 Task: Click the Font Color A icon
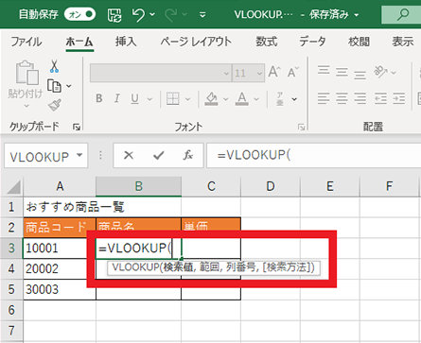[242, 98]
